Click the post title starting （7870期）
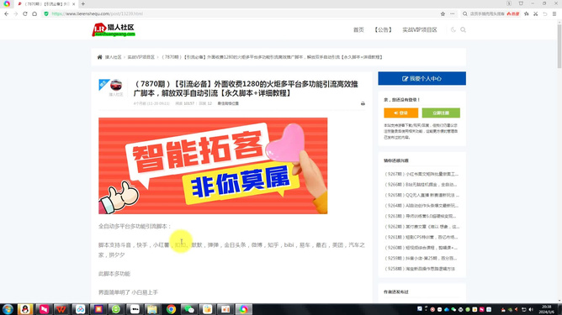 [246, 88]
